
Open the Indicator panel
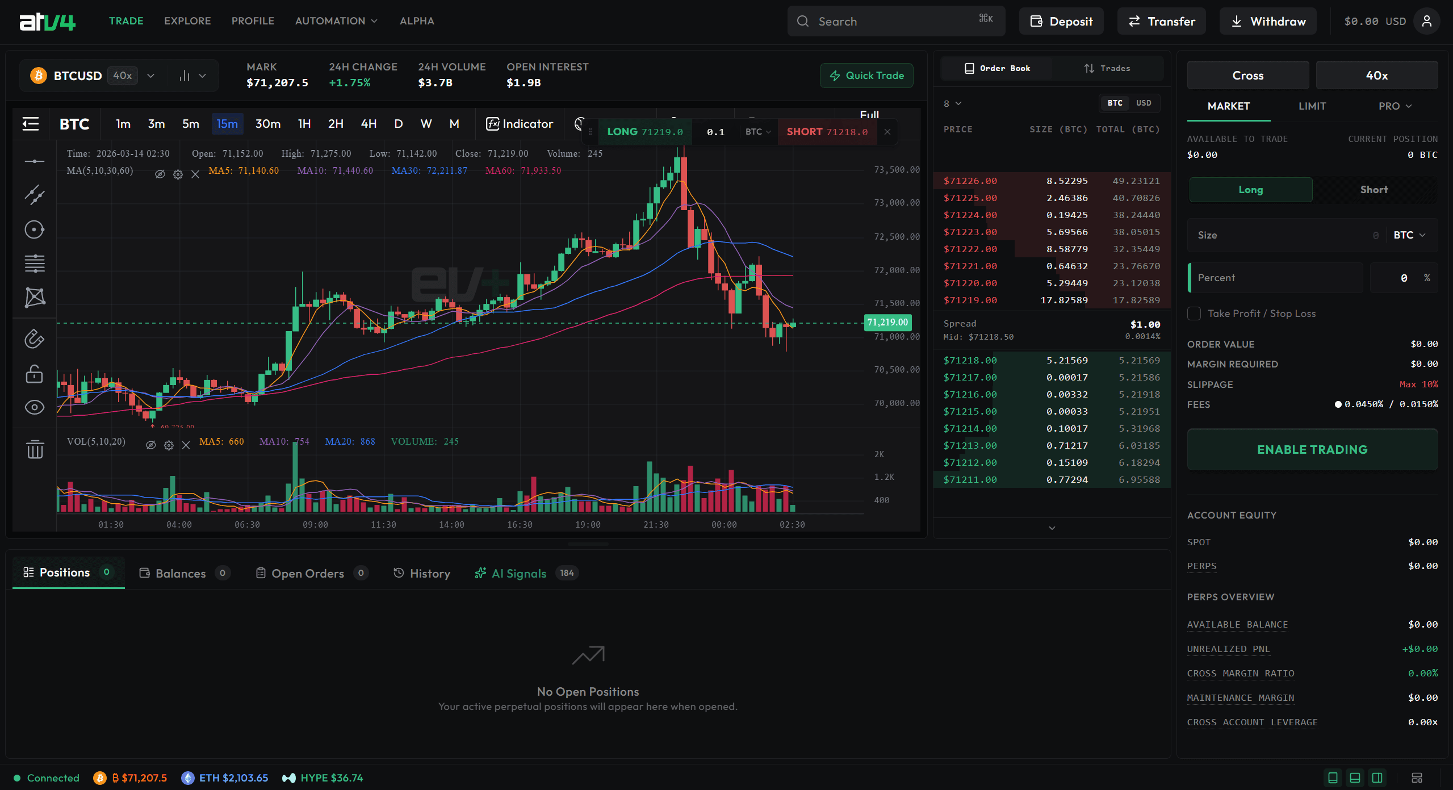[520, 124]
